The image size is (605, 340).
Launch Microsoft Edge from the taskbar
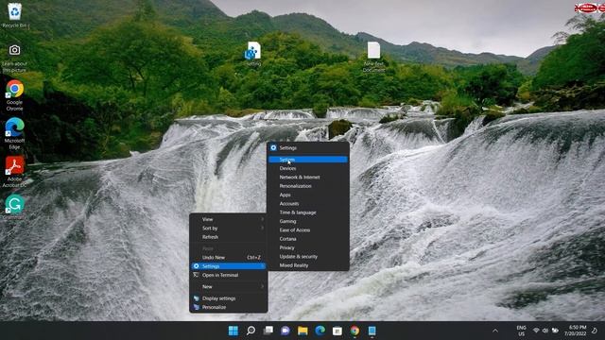320,331
